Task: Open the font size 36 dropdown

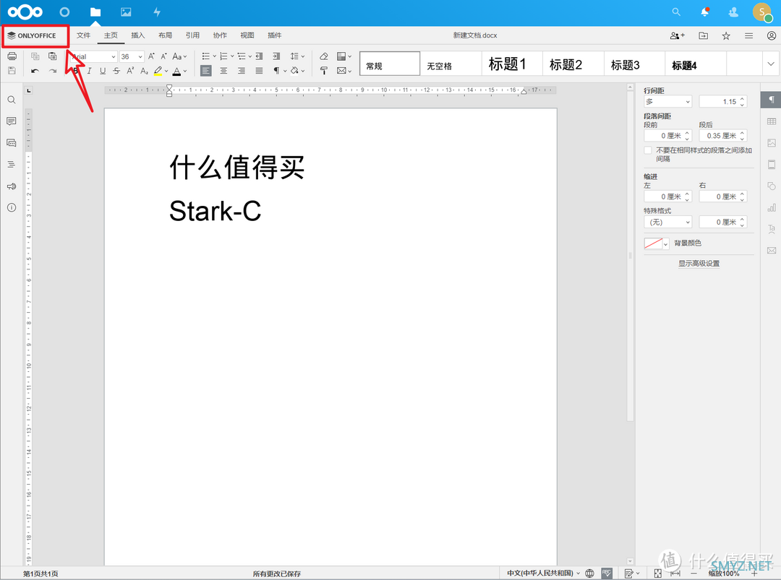Action: click(x=140, y=57)
